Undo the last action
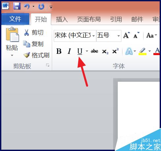 pyautogui.click(x=27, y=6)
